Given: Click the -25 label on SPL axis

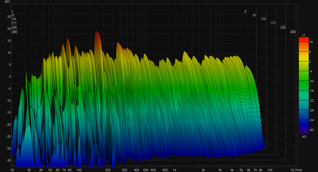Looking at the screenshot, I should (x=9, y=136).
